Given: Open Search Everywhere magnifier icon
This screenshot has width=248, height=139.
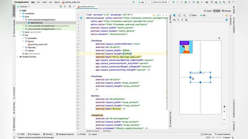Looking at the screenshot, I should pyautogui.click(x=229, y=2).
